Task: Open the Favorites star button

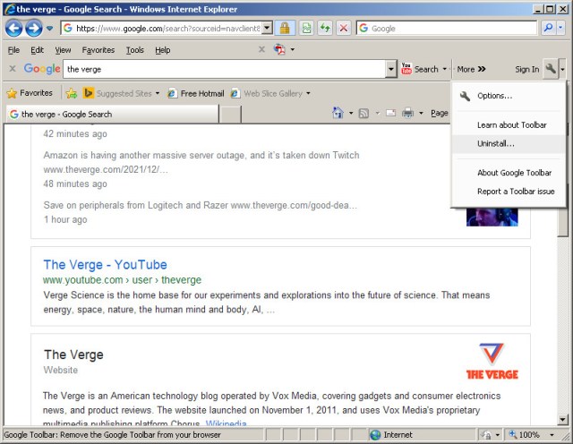Action: [x=30, y=93]
